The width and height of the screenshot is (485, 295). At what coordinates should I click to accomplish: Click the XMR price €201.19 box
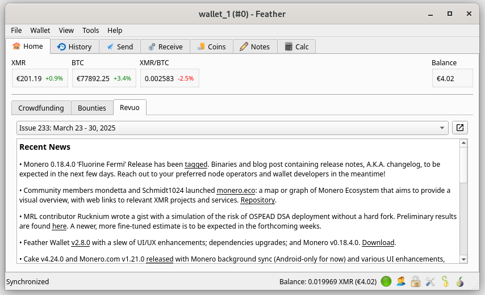point(40,78)
